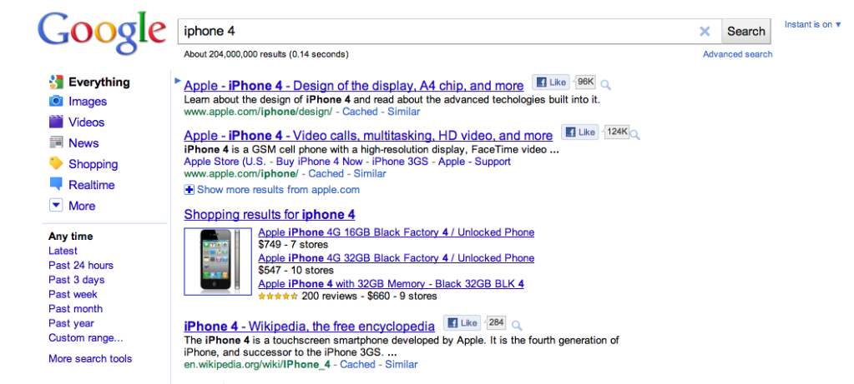
Task: Open the 'Instant is on' dropdown
Action: (x=812, y=25)
